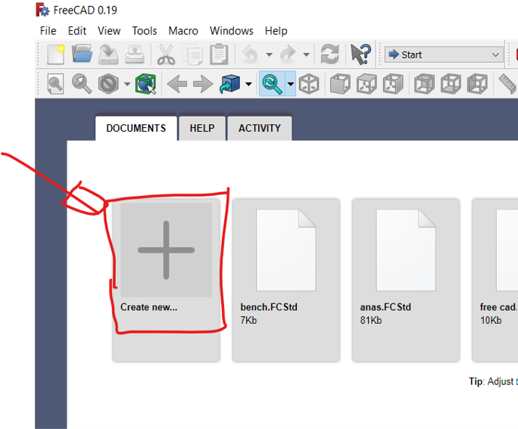The image size is (518, 429).
Task: Select the Front view cube
Action: [x=340, y=84]
